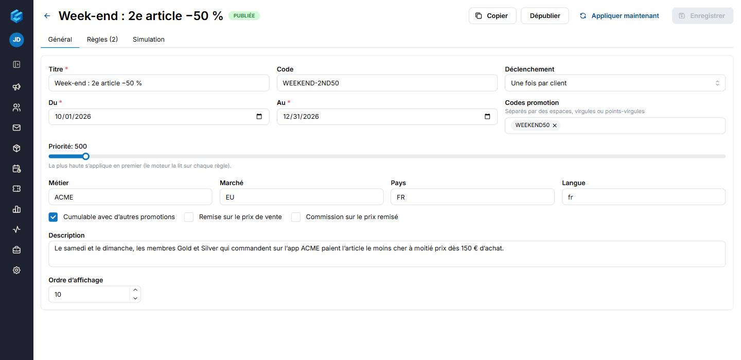This screenshot has width=741, height=360.
Task: Remove the WEEKEND50 promo code tag
Action: coord(555,125)
